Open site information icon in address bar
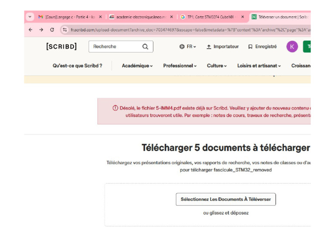335x237 pixels. tap(65, 30)
